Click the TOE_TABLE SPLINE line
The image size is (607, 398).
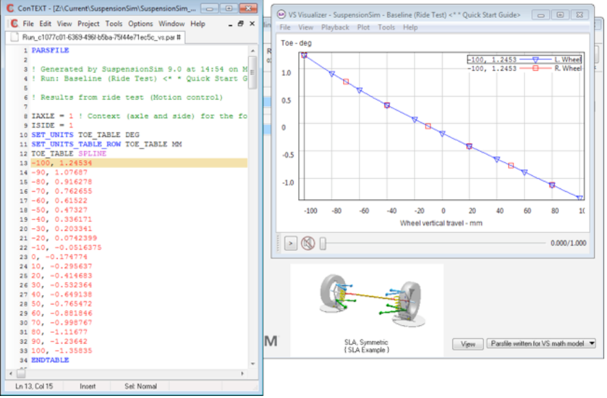click(69, 154)
